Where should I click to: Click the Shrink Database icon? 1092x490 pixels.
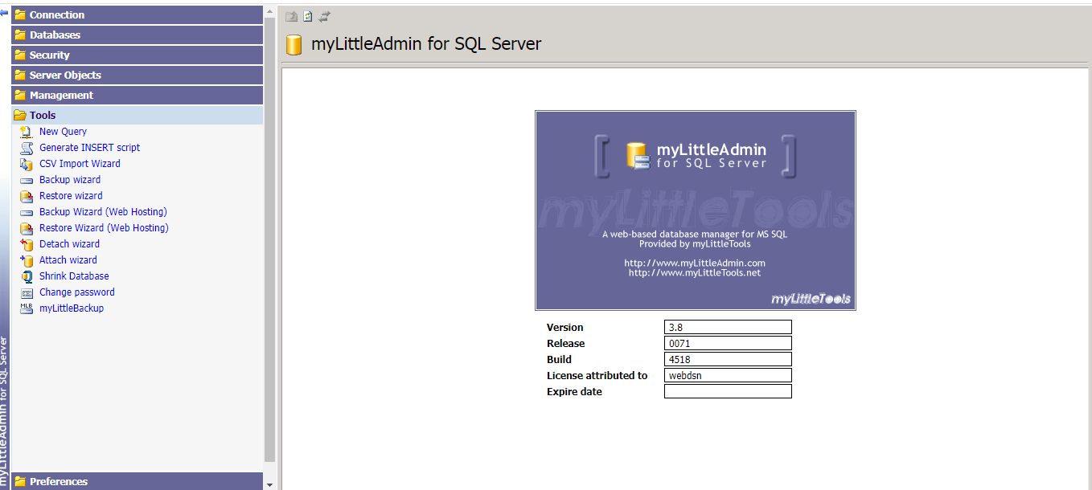[x=26, y=276]
